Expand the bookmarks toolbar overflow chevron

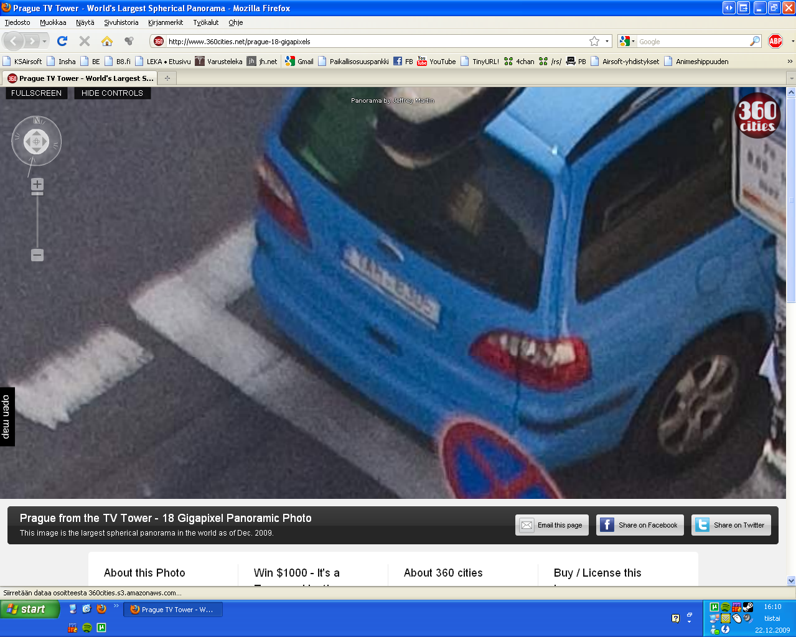coord(790,61)
